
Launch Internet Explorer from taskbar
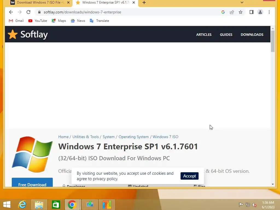(22, 205)
